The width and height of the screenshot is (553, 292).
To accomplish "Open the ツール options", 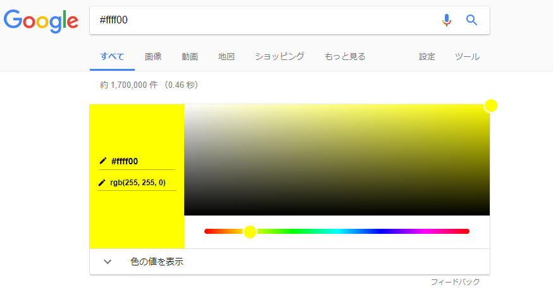I will (x=467, y=56).
